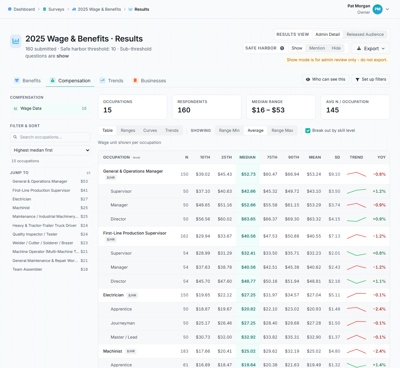This screenshot has height=368, width=400.
Task: Switch to the Curves view
Action: [150, 130]
